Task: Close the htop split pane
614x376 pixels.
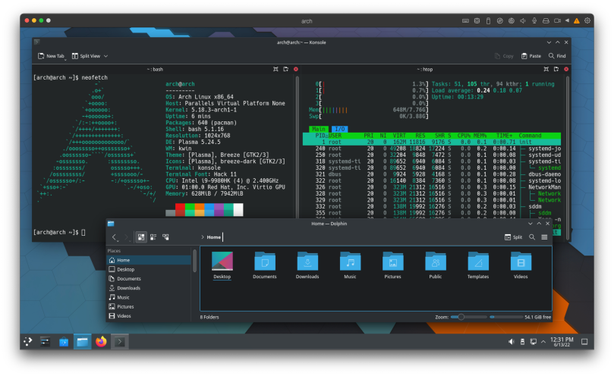Action: 566,69
